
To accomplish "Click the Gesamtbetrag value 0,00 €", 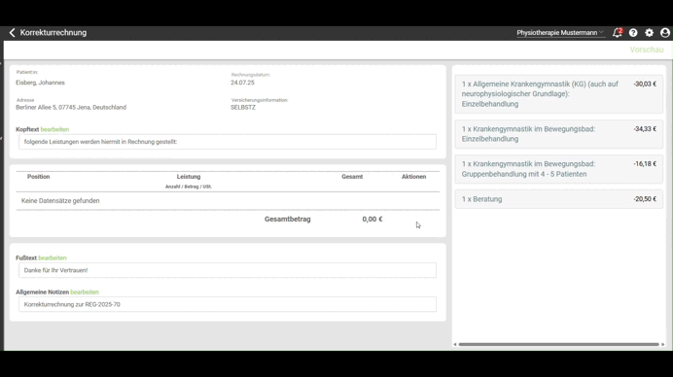I will (x=372, y=220).
